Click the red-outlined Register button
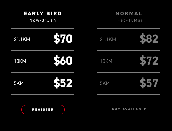Viewport: 172px width, 131px height. pyautogui.click(x=43, y=109)
